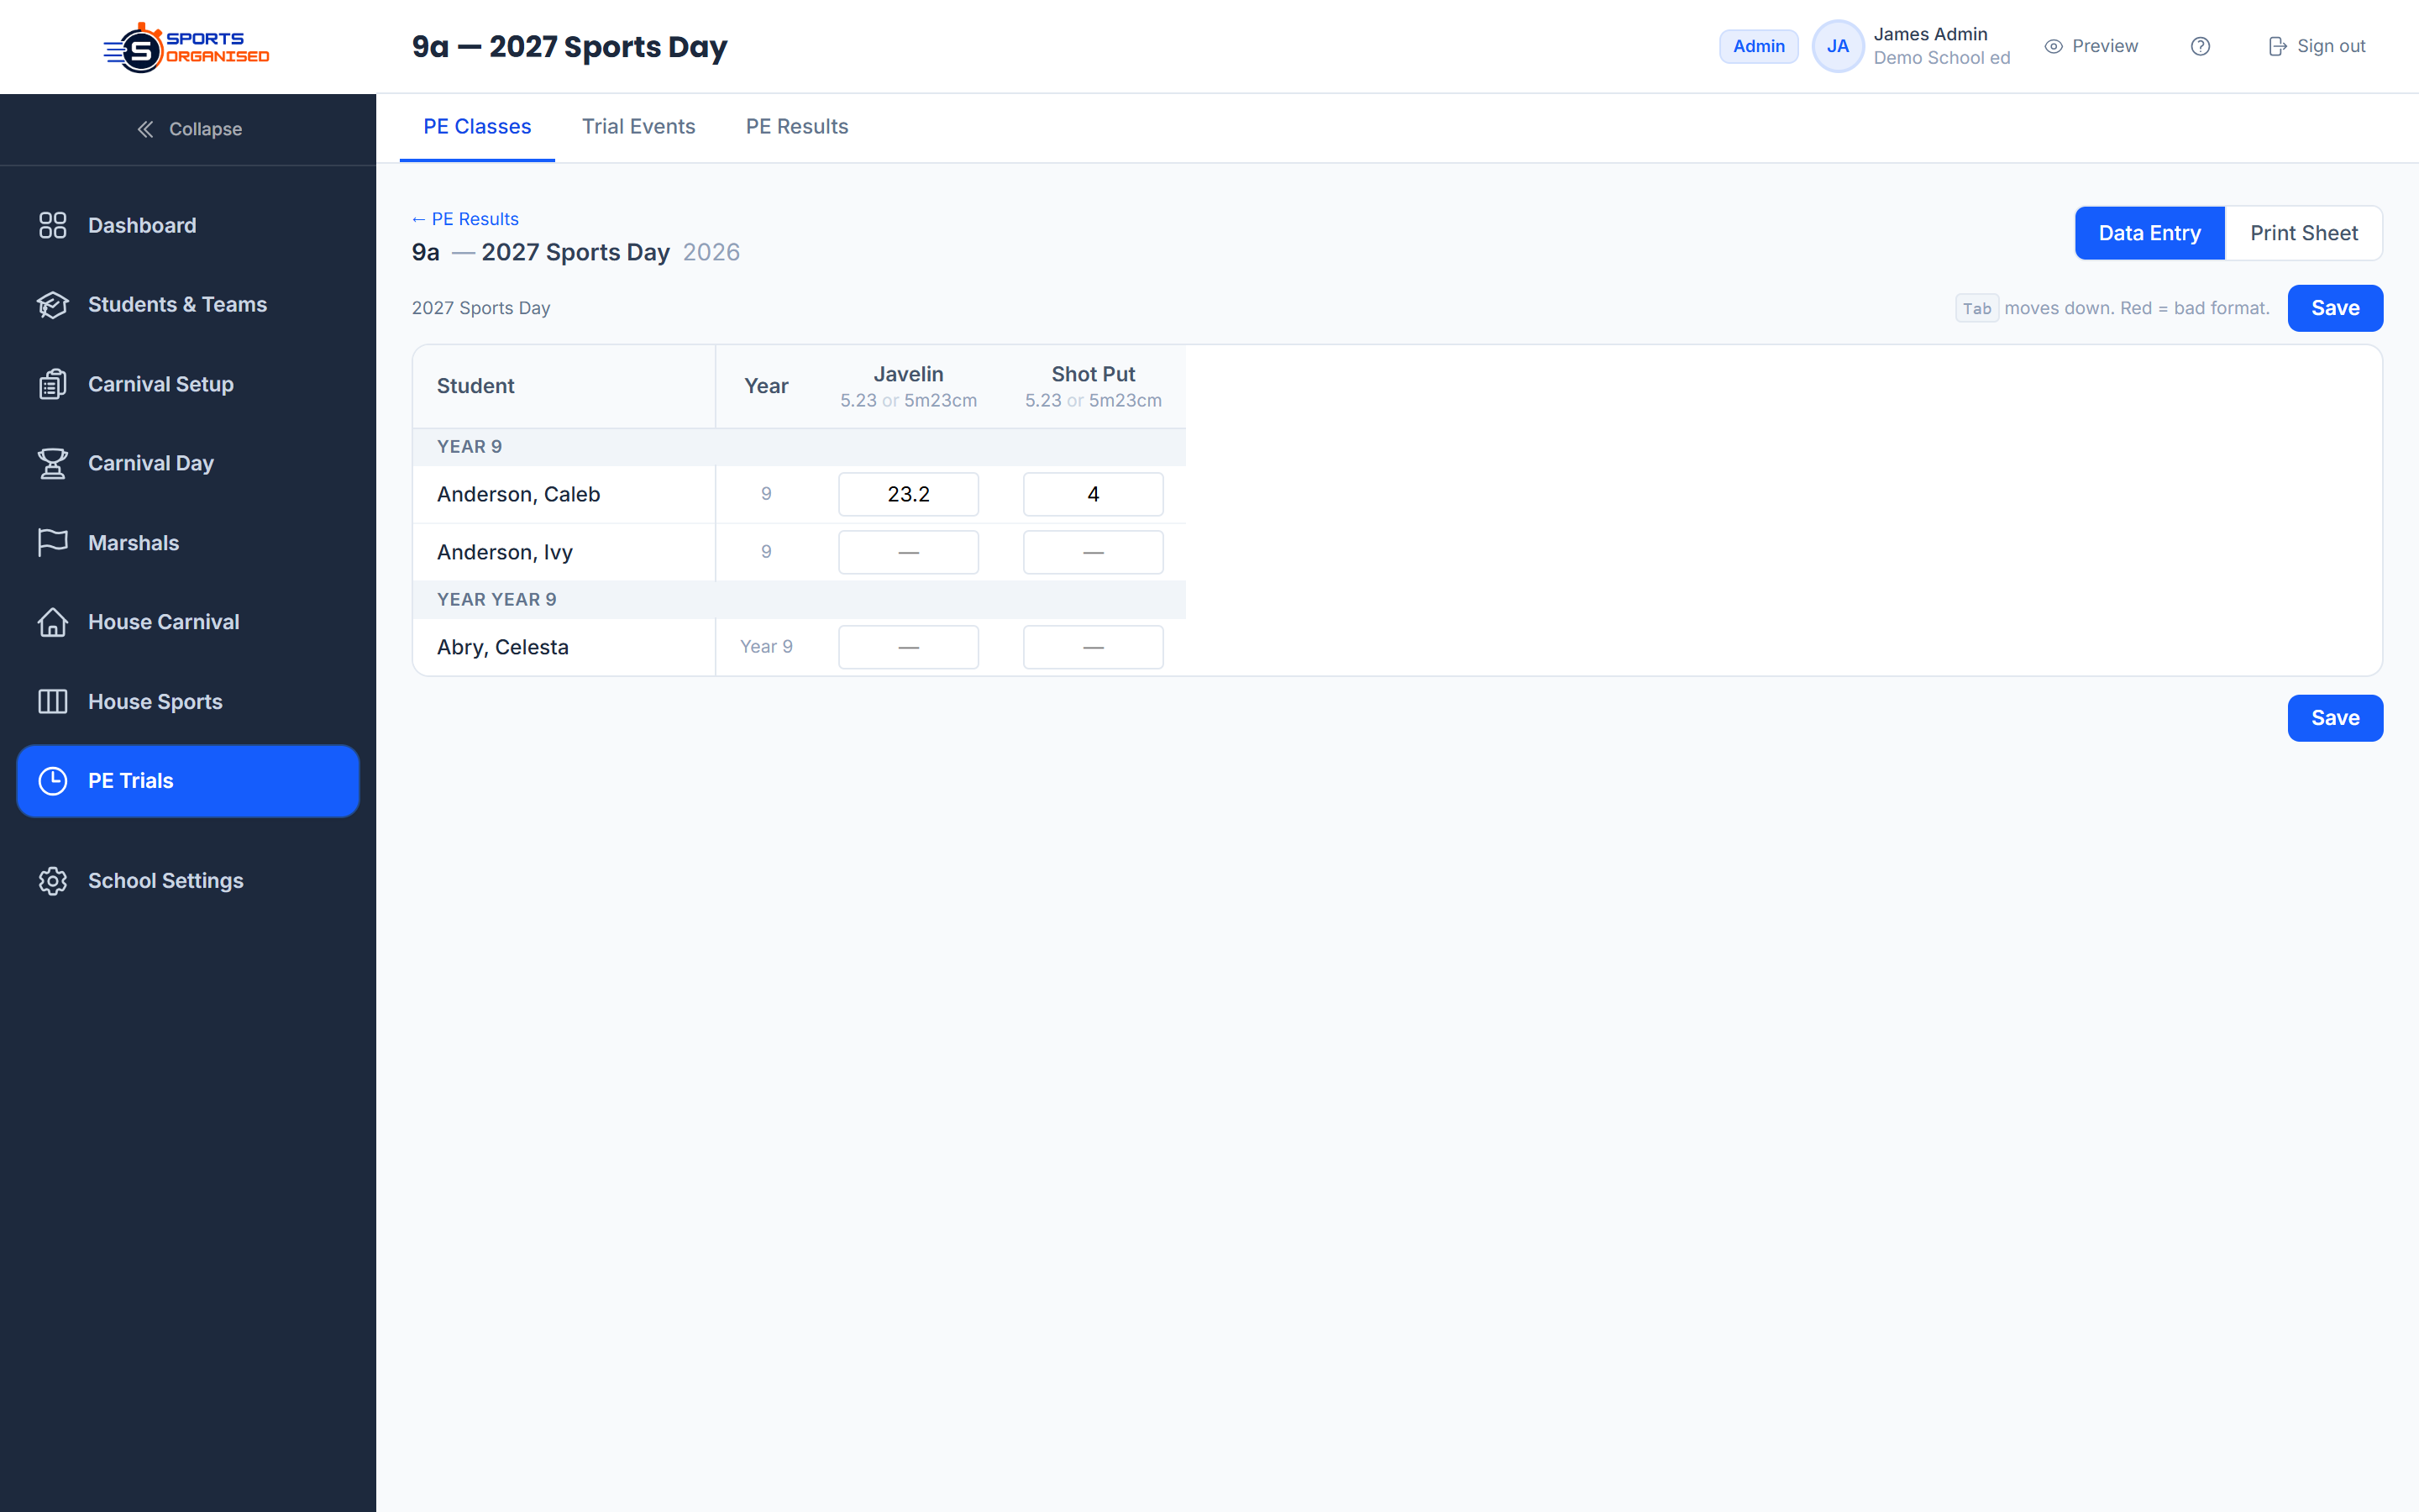This screenshot has height=1512, width=2419.
Task: Edit Caleb Anderson's Javelin result field
Action: (x=908, y=494)
